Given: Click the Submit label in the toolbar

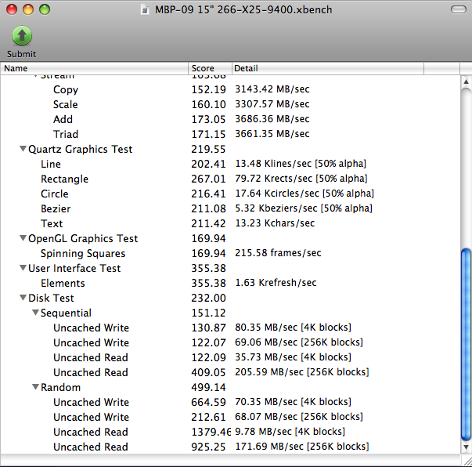Looking at the screenshot, I should pyautogui.click(x=21, y=54).
